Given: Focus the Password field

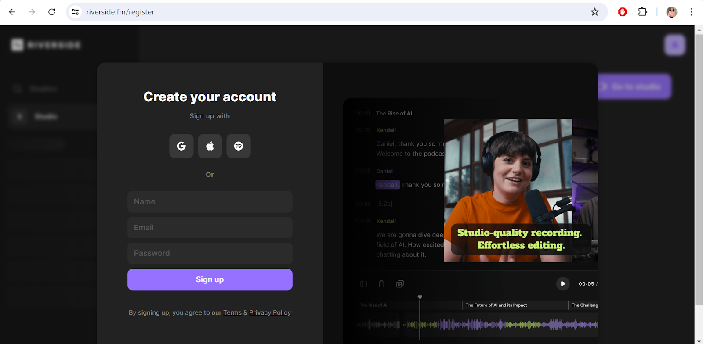Looking at the screenshot, I should click(x=210, y=253).
